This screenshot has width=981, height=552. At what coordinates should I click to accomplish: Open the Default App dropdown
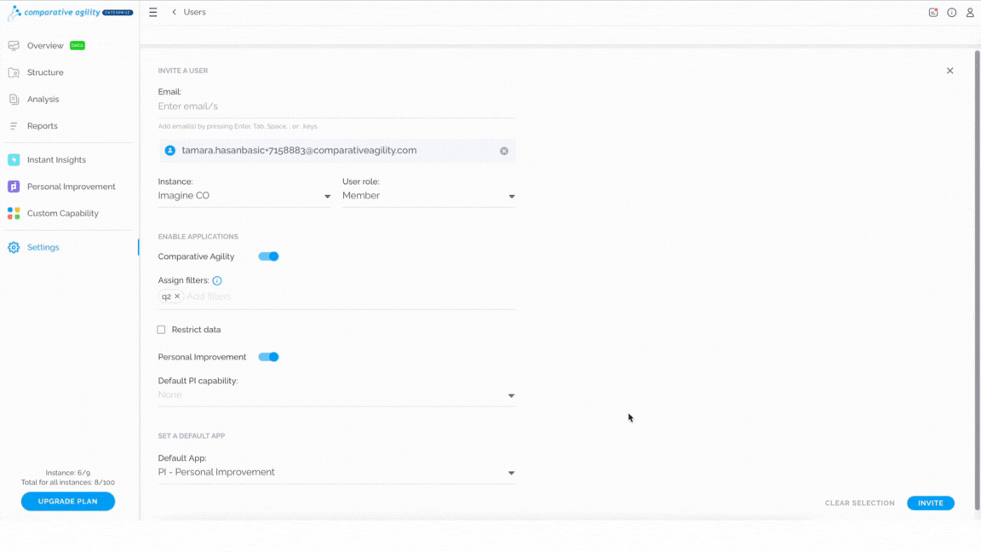point(336,473)
